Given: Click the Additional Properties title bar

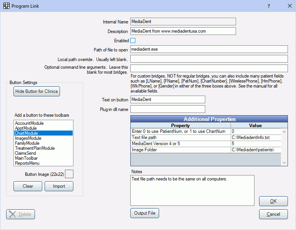Looking at the screenshot, I should point(209,119).
